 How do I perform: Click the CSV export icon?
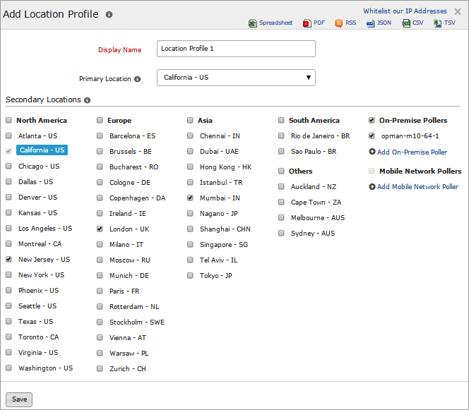(x=407, y=23)
